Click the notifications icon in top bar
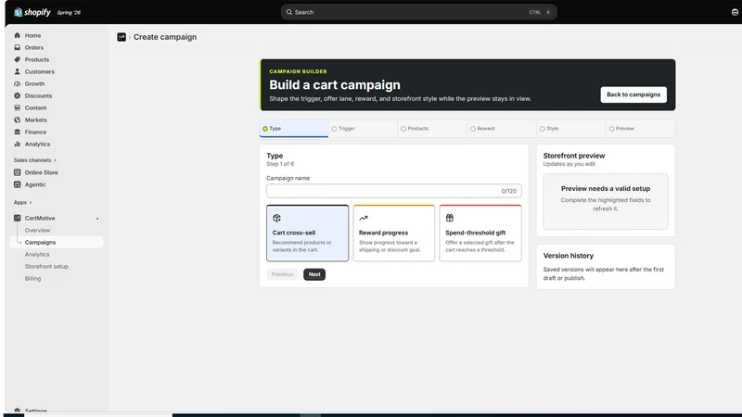The image size is (742, 417). click(735, 12)
